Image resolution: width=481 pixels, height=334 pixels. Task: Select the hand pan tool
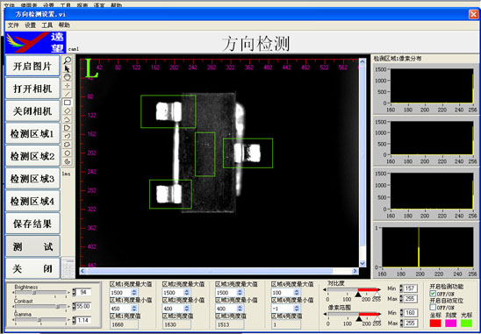(x=68, y=77)
